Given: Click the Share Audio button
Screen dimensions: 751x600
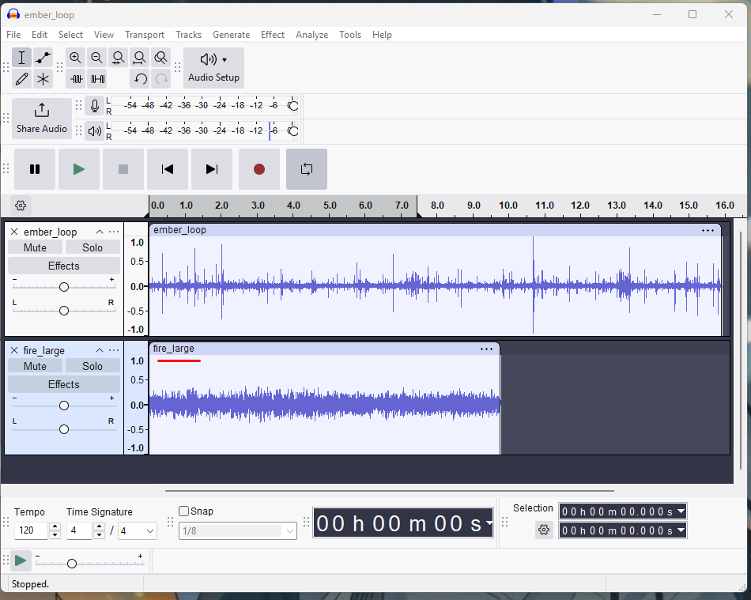Looking at the screenshot, I should coord(42,119).
